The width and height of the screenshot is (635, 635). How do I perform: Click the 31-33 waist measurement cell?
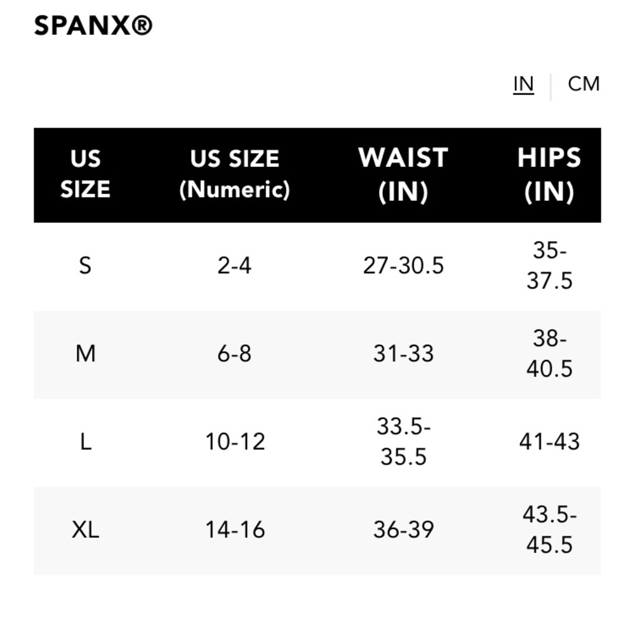[x=403, y=354]
